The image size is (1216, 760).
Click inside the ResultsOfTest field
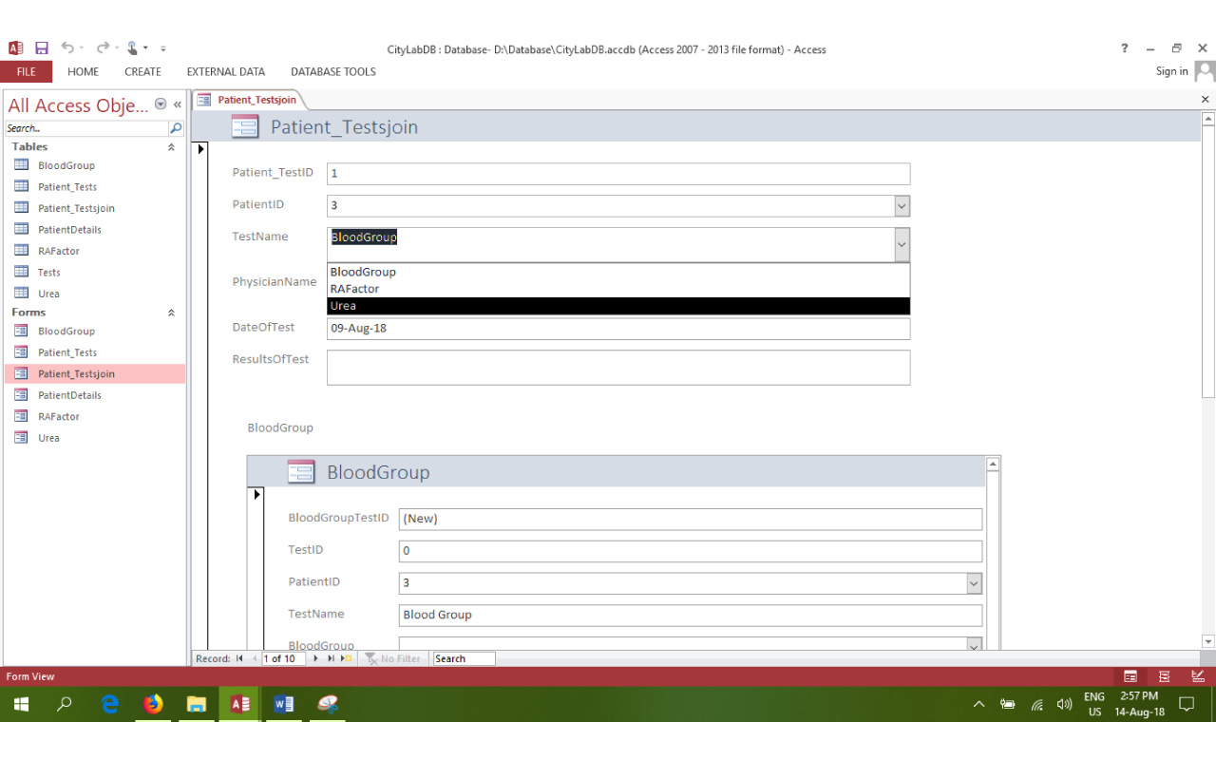[617, 368]
